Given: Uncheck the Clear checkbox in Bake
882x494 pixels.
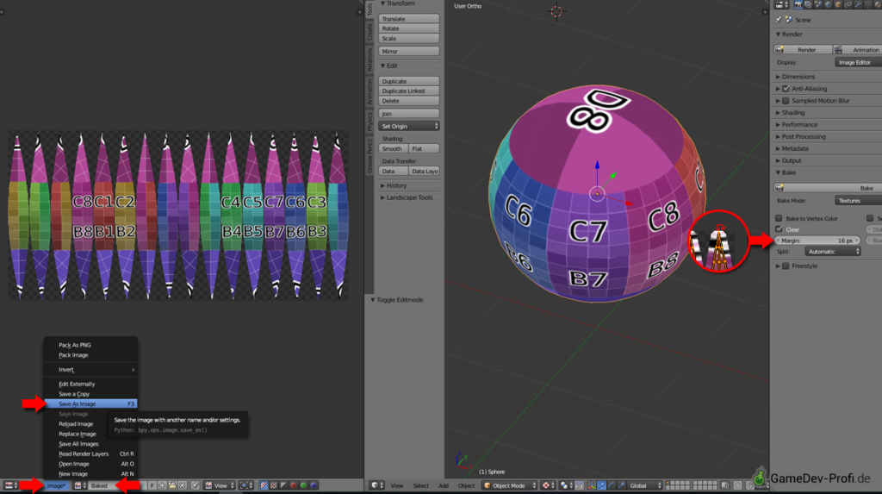Looking at the screenshot, I should [780, 229].
